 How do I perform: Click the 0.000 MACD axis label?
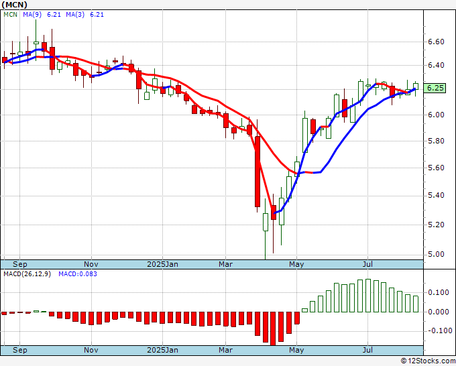pyautogui.click(x=439, y=312)
